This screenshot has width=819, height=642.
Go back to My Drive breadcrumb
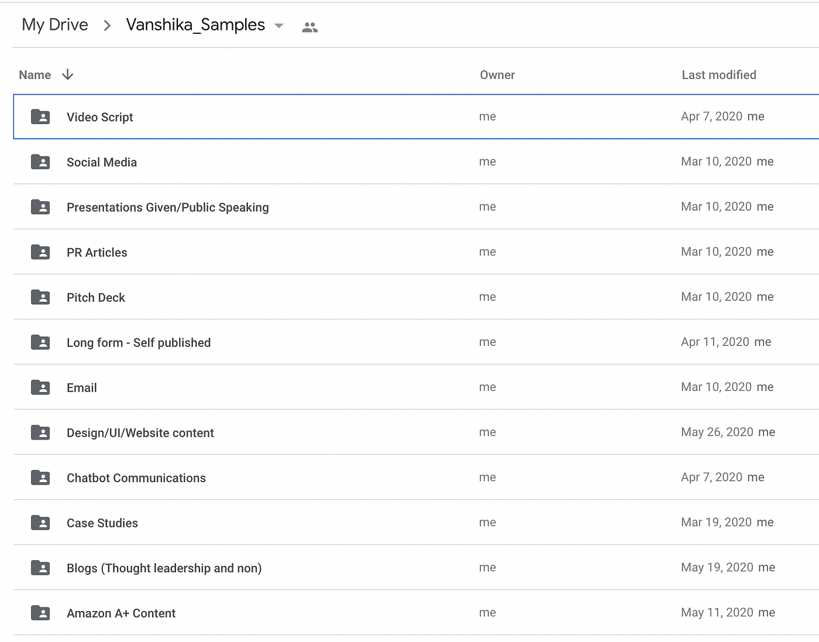click(55, 25)
